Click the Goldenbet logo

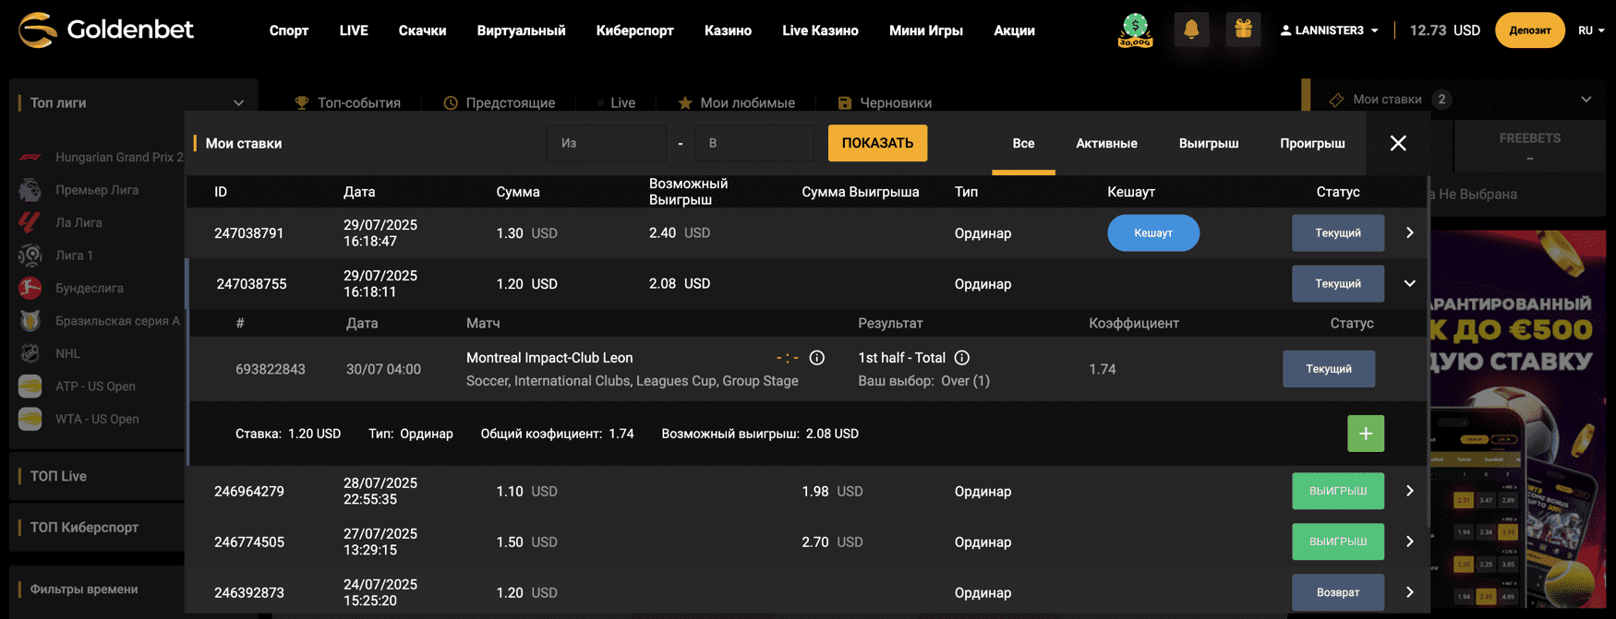coord(106,30)
